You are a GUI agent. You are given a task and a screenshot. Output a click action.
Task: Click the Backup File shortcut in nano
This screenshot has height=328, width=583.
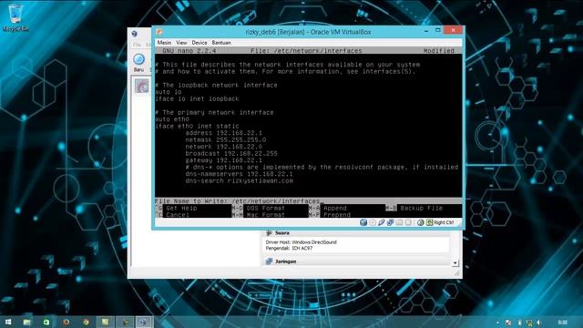click(x=421, y=209)
